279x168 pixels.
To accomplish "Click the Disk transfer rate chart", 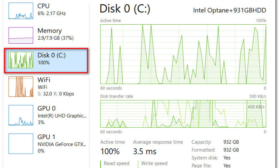I will point(183,114).
